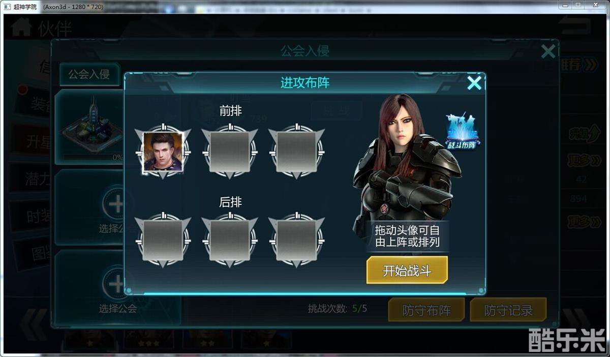This screenshot has width=610, height=357.
Task: Select the middle empty back-row (后排) slot
Action: [230, 241]
